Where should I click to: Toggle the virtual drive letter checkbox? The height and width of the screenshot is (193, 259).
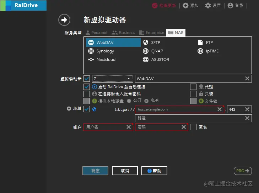click(x=87, y=79)
